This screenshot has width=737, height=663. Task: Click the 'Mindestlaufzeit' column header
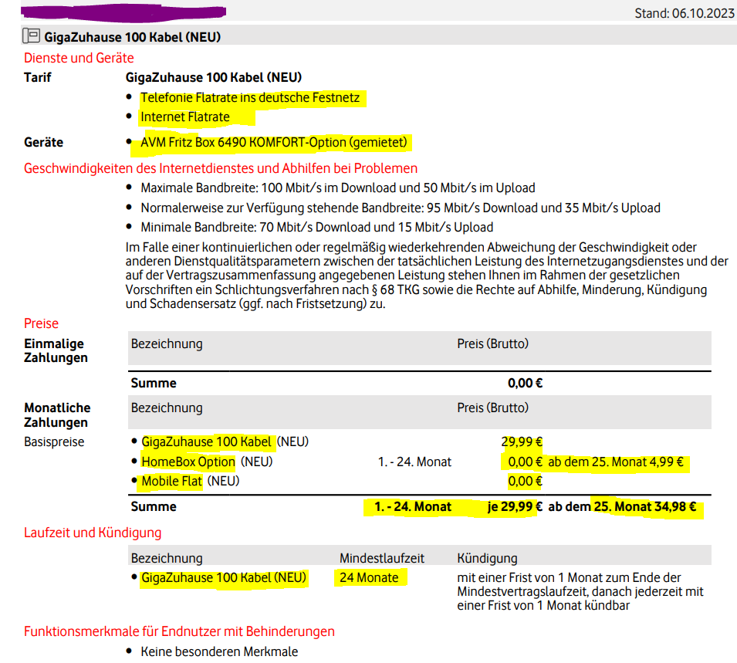click(x=382, y=558)
